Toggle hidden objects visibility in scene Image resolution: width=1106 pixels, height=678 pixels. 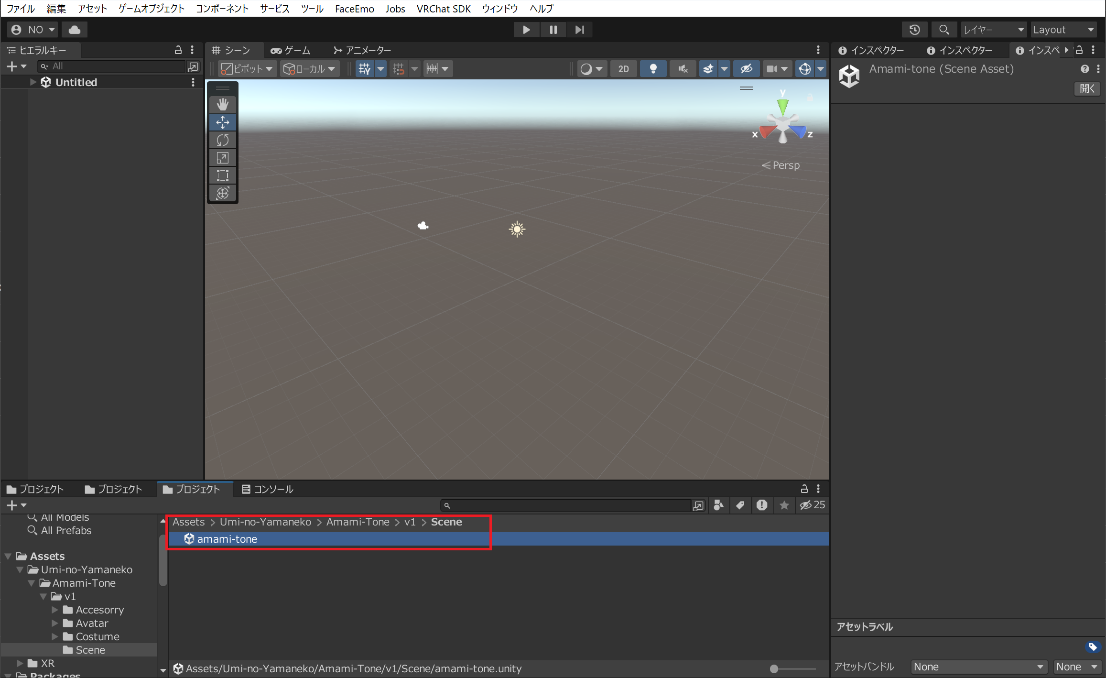(746, 69)
